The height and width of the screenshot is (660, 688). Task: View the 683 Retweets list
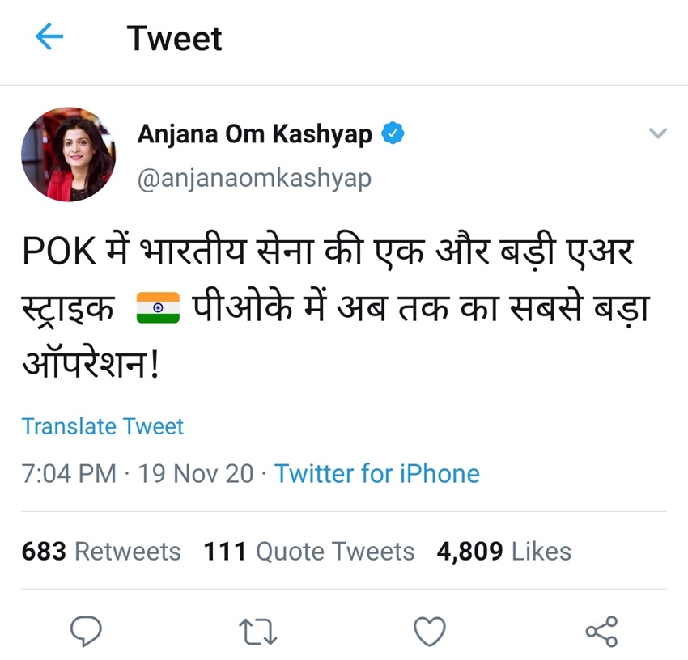click(101, 552)
